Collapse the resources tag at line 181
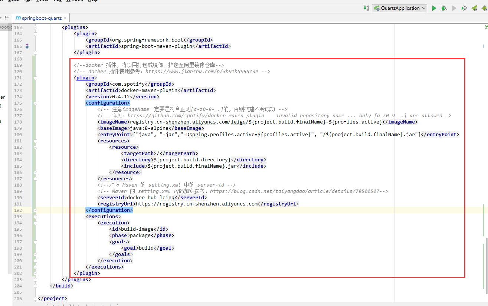 (36, 141)
